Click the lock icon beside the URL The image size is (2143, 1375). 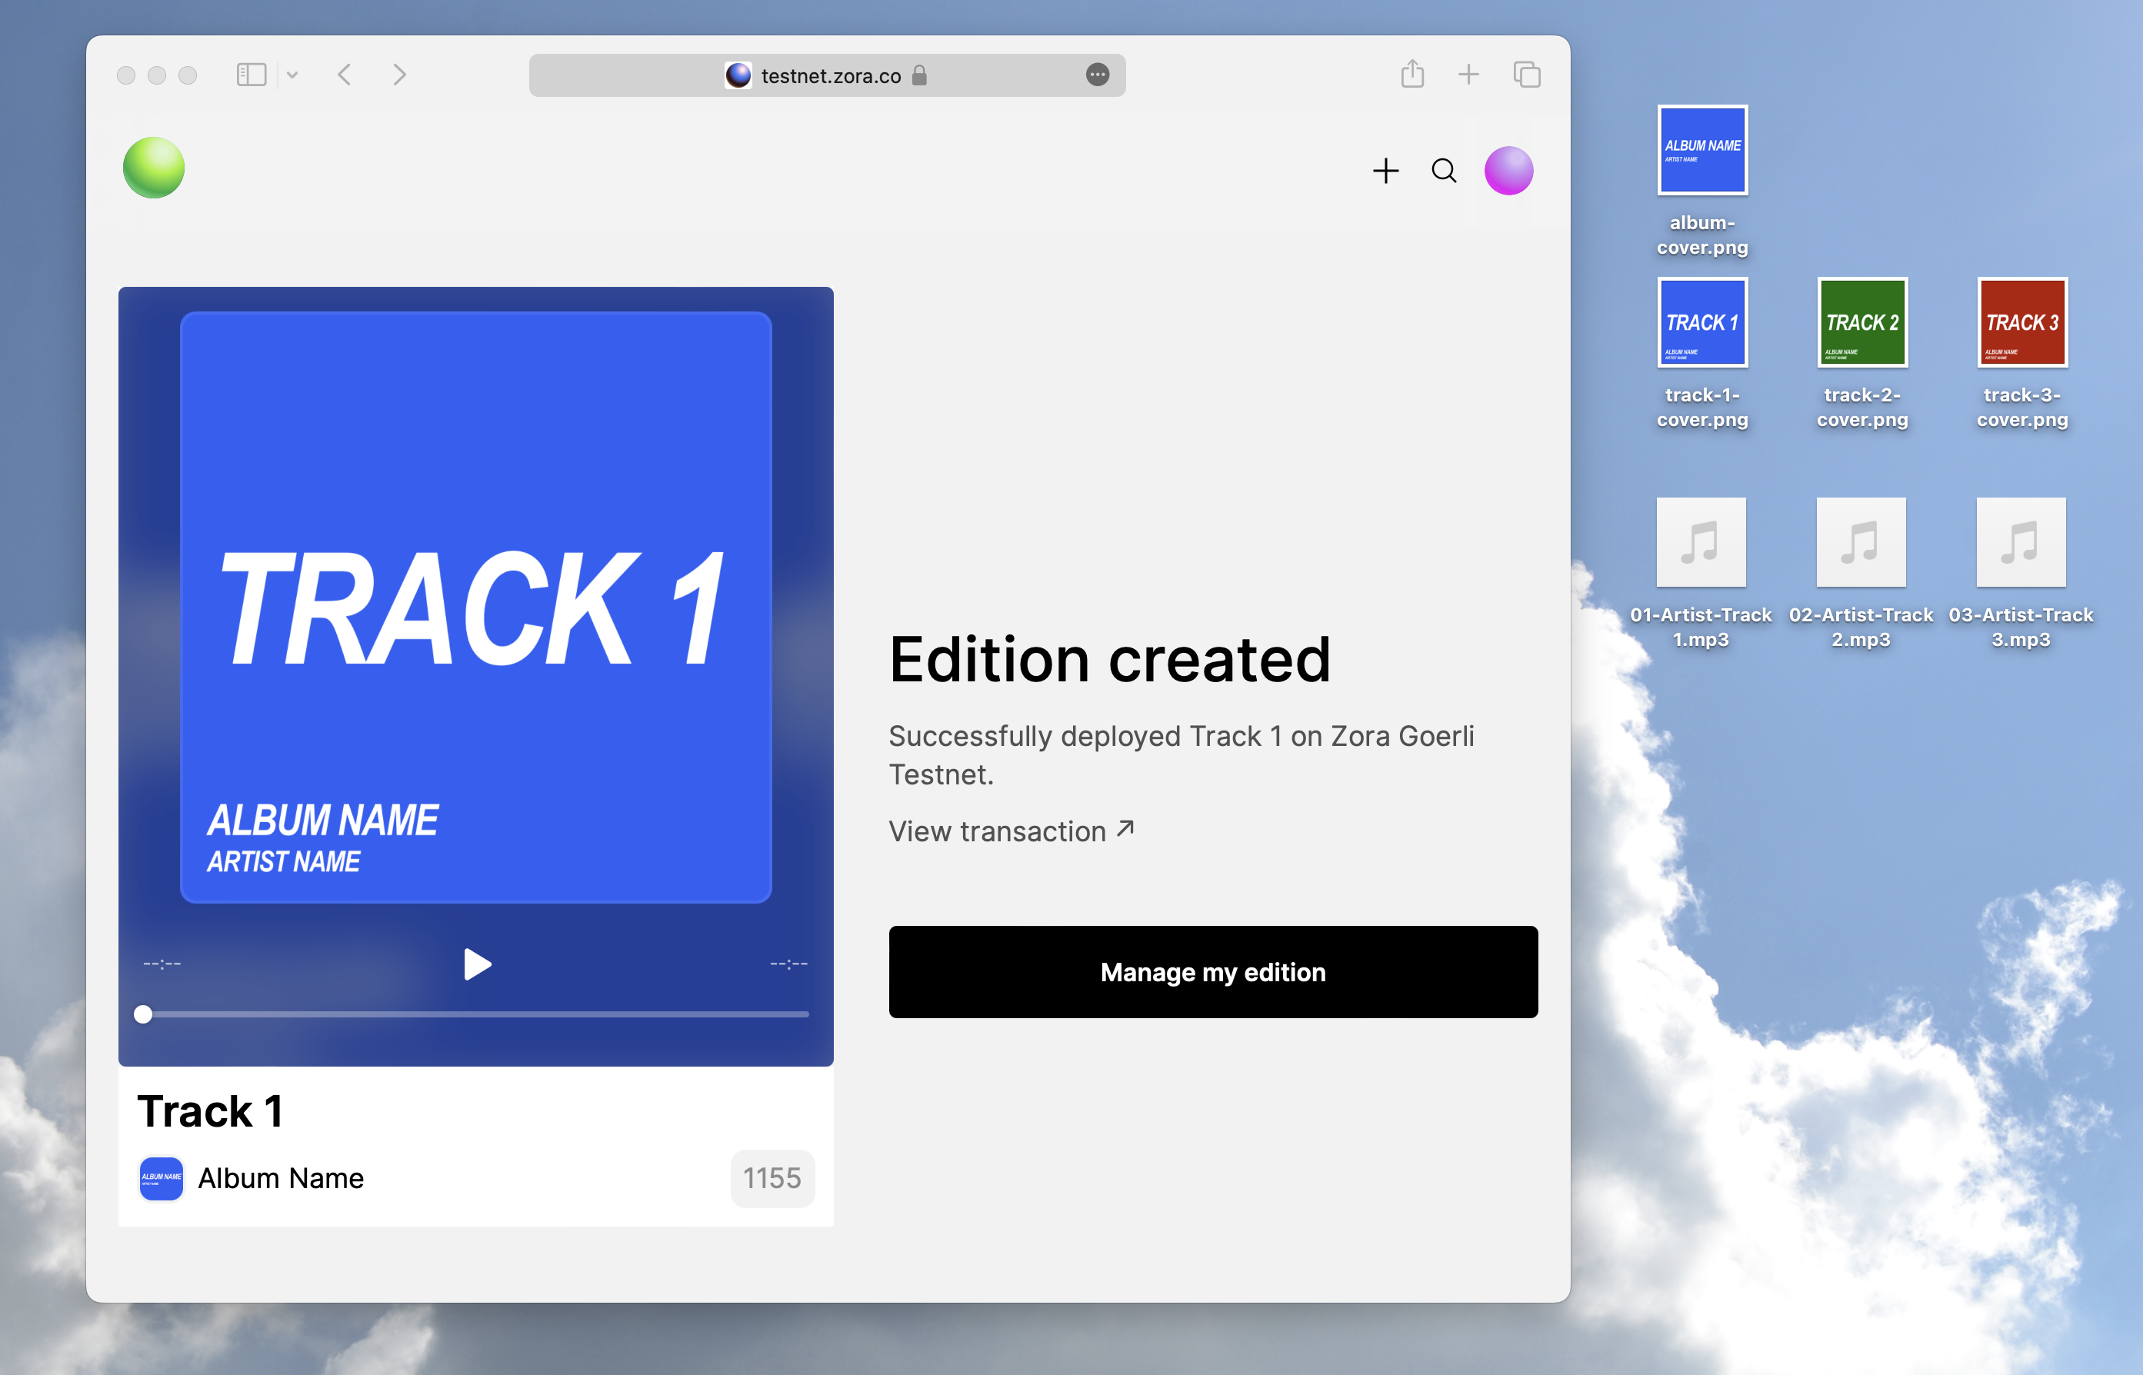(x=920, y=75)
